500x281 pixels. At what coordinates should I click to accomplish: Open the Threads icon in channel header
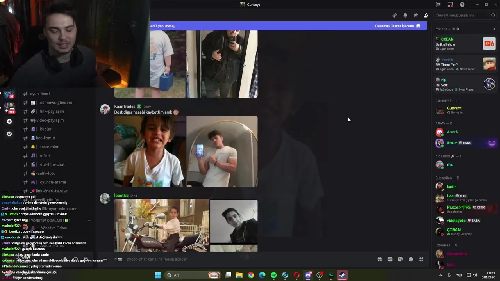click(x=395, y=15)
